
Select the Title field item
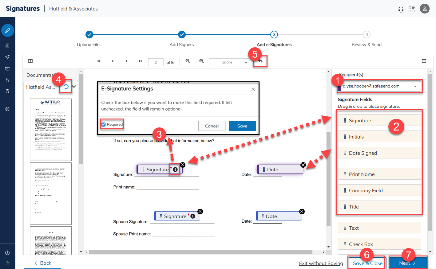point(379,207)
